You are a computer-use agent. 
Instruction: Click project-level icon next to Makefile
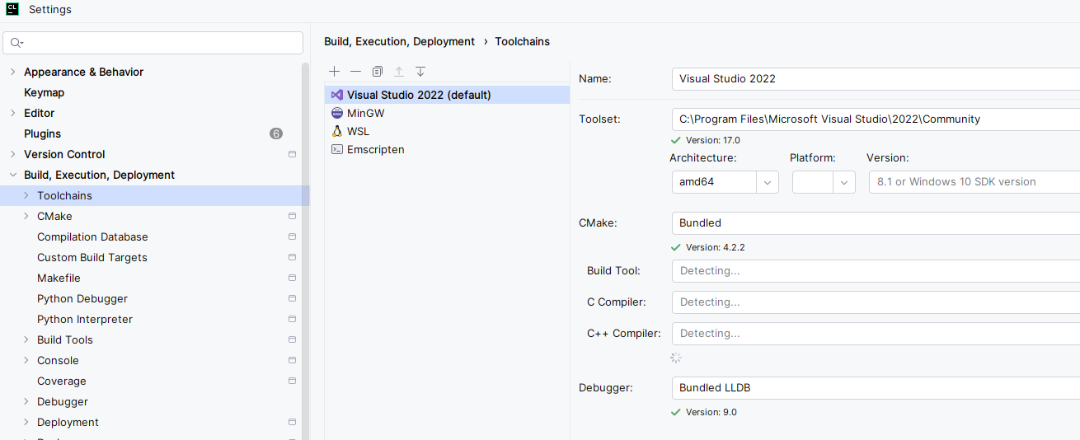tap(292, 278)
